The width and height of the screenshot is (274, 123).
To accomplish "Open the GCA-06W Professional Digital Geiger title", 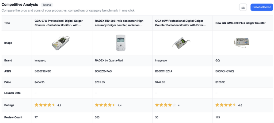I will tap(180, 23).
